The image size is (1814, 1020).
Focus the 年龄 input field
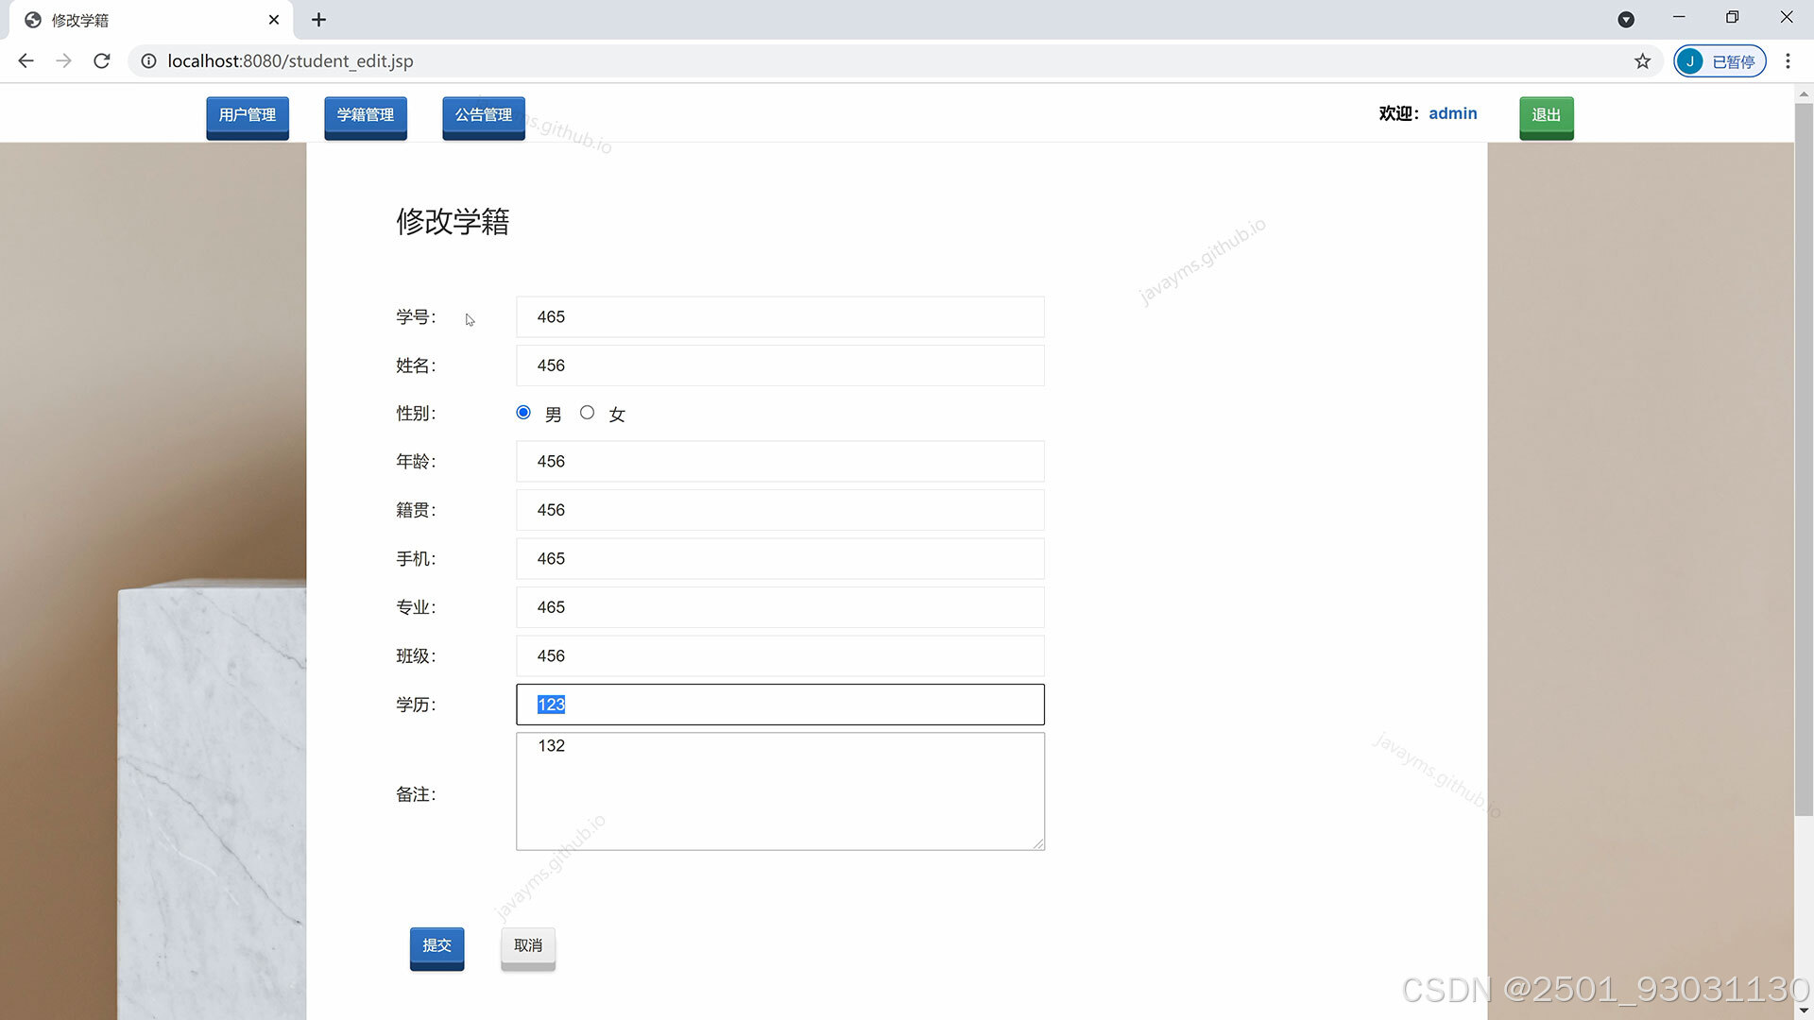780,462
